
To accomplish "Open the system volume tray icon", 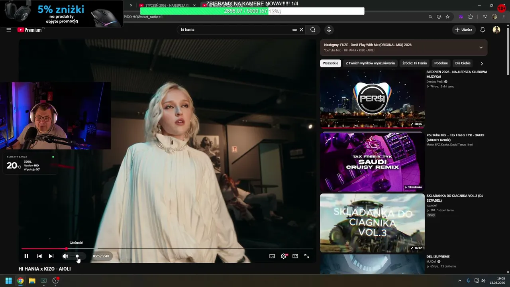I will point(483,281).
